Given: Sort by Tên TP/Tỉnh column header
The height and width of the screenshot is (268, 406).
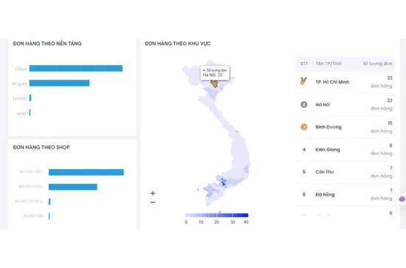Looking at the screenshot, I should (328, 63).
